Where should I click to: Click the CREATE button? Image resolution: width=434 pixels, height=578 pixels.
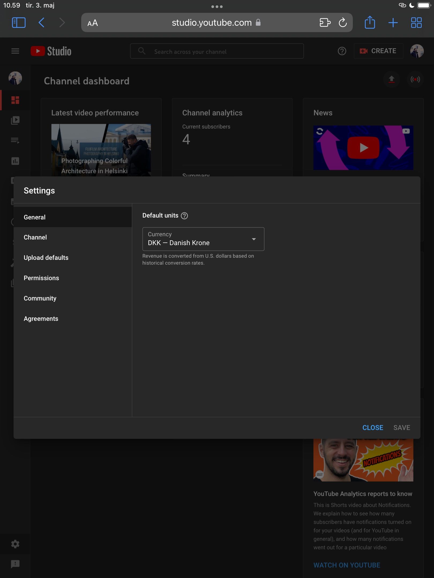click(379, 51)
